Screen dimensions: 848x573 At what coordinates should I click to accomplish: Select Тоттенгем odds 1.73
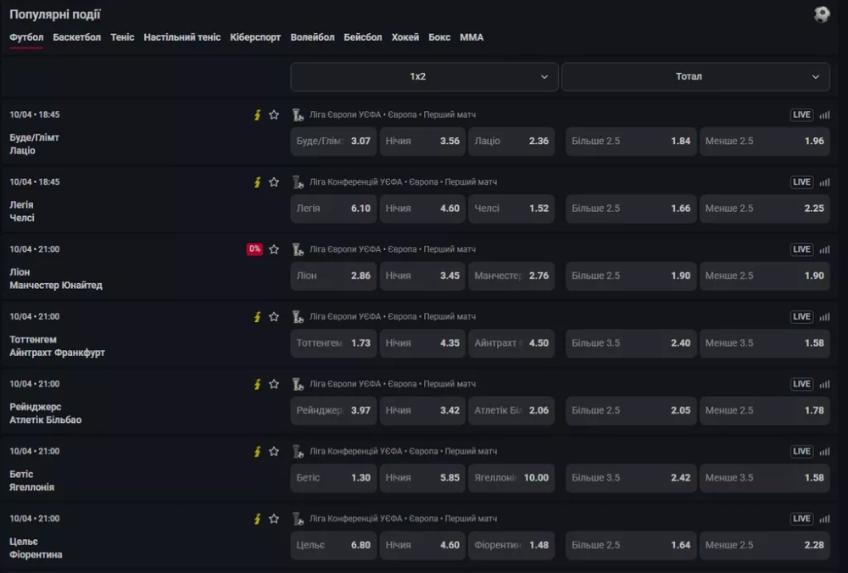[x=333, y=343]
